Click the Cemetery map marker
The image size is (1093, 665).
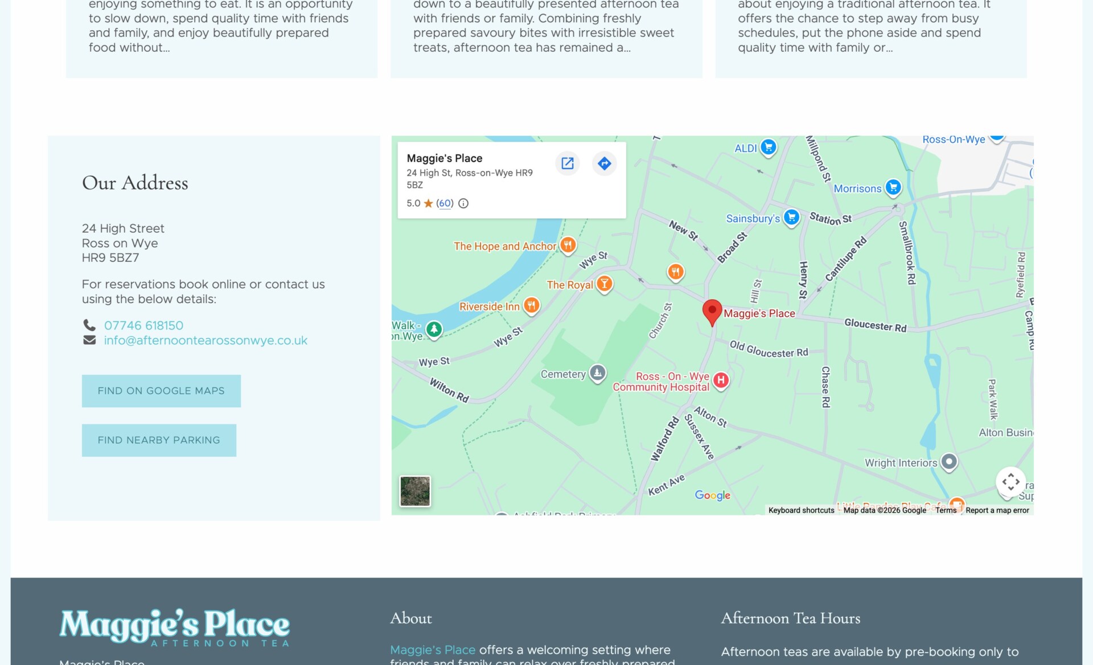597,373
